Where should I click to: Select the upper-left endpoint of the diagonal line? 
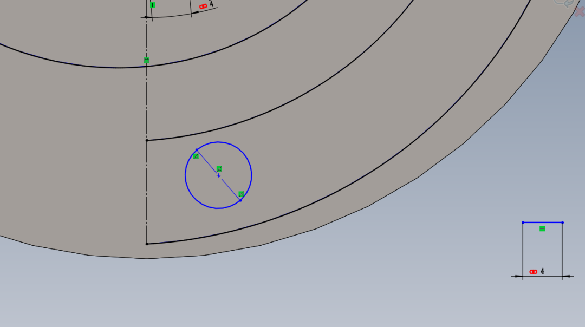click(x=197, y=150)
